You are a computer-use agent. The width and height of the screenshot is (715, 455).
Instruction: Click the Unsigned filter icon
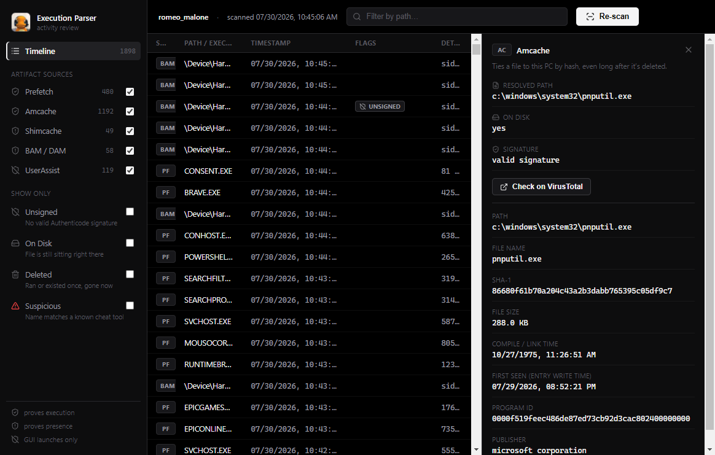15,212
